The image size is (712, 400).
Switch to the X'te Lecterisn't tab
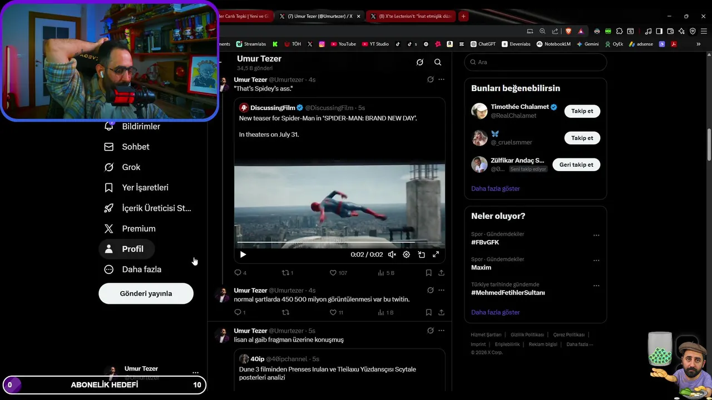pyautogui.click(x=411, y=16)
